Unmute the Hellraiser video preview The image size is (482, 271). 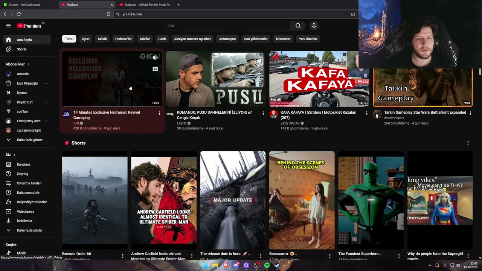(x=155, y=58)
